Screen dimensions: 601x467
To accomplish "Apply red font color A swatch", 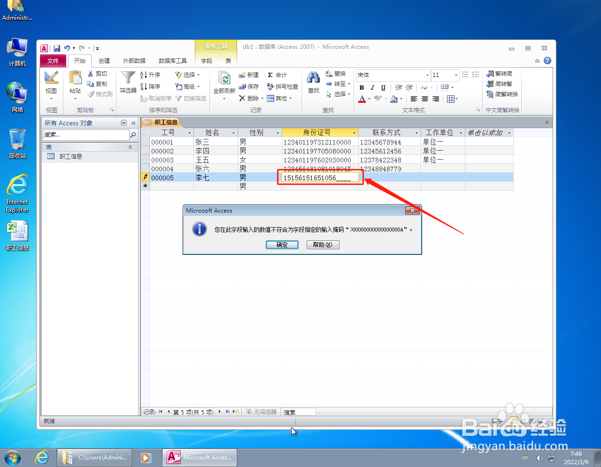I will pyautogui.click(x=362, y=99).
